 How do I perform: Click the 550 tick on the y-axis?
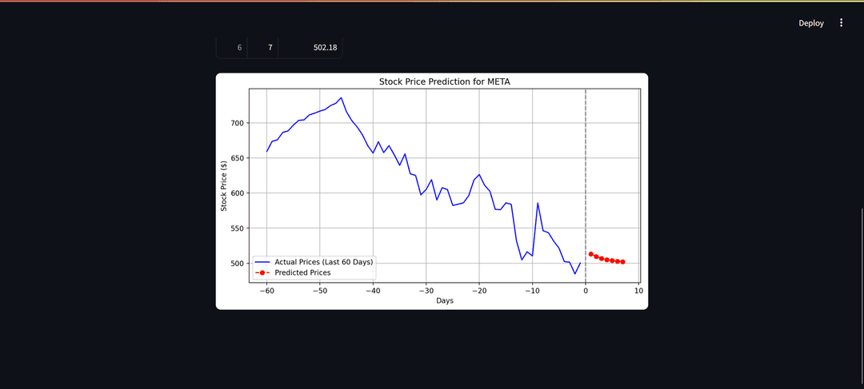(238, 228)
